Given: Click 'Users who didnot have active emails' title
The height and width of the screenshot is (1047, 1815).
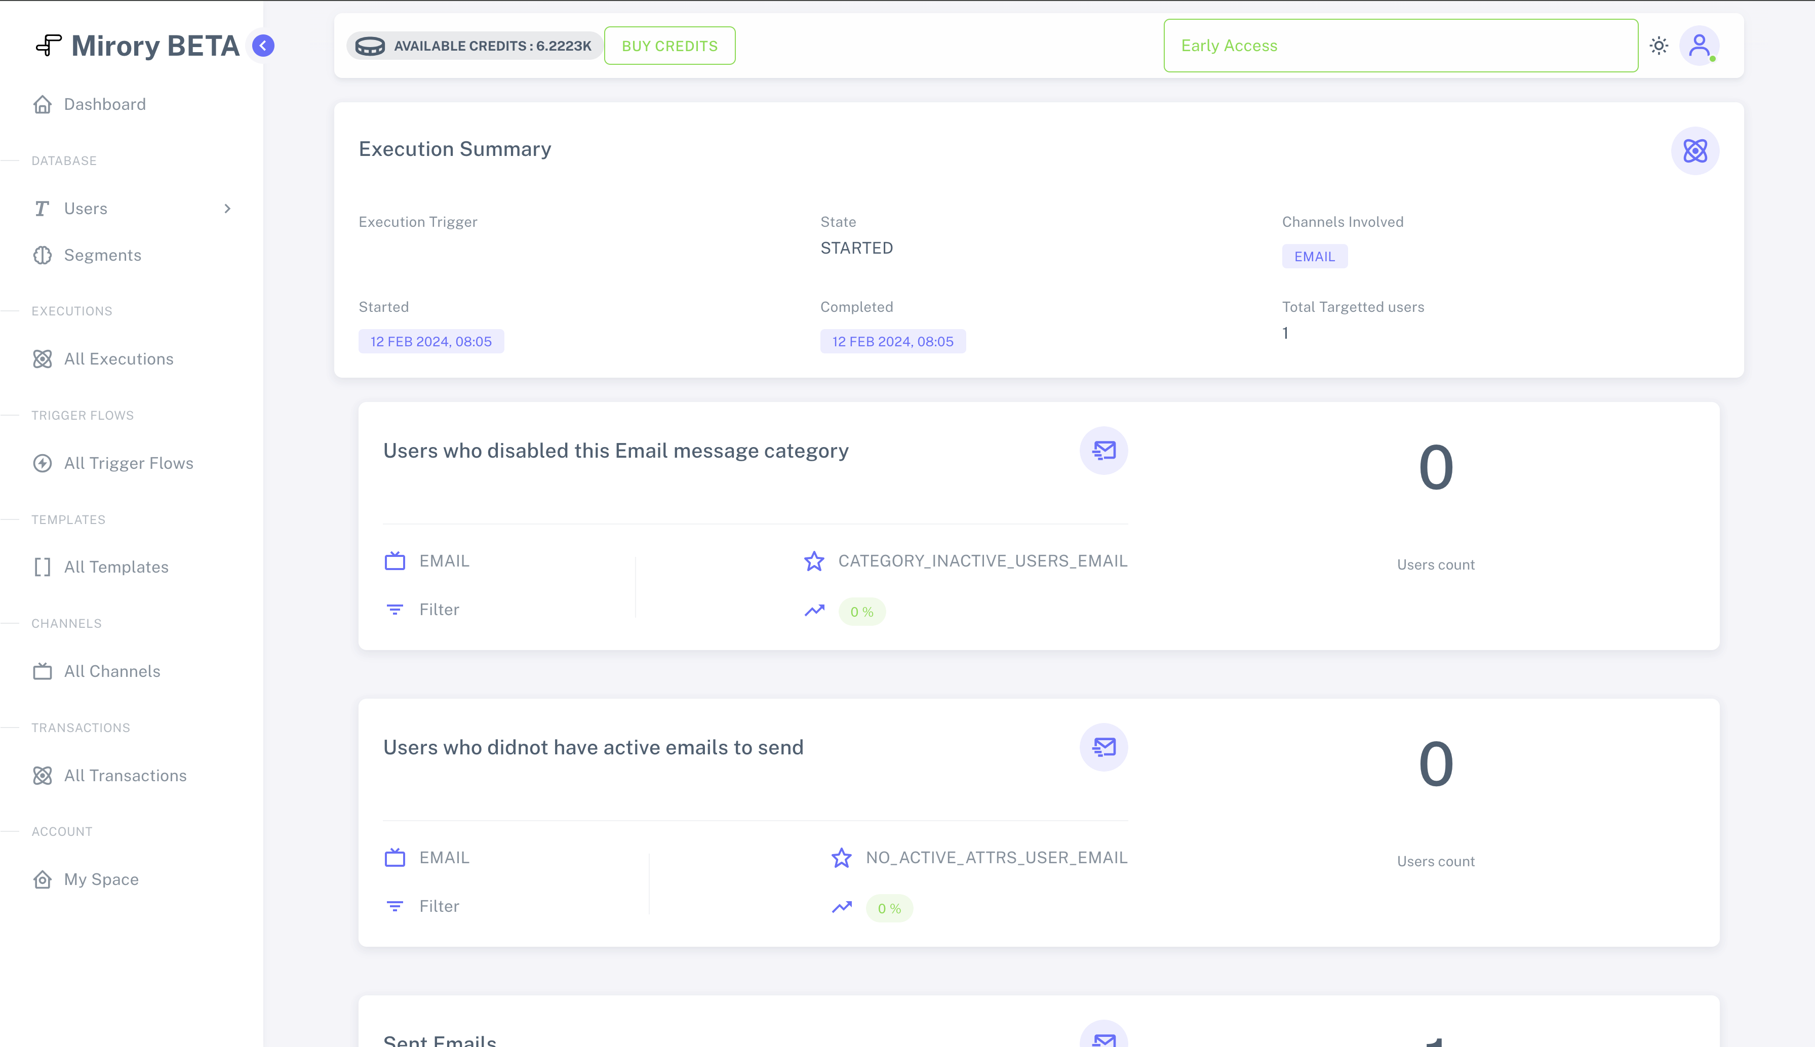Looking at the screenshot, I should (x=593, y=748).
